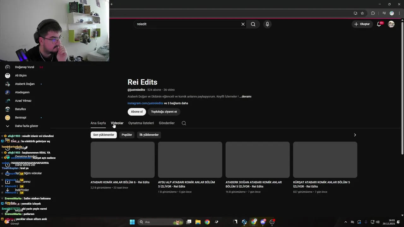The image size is (404, 227).
Task: Open the Windows Start menu
Action: [132, 222]
